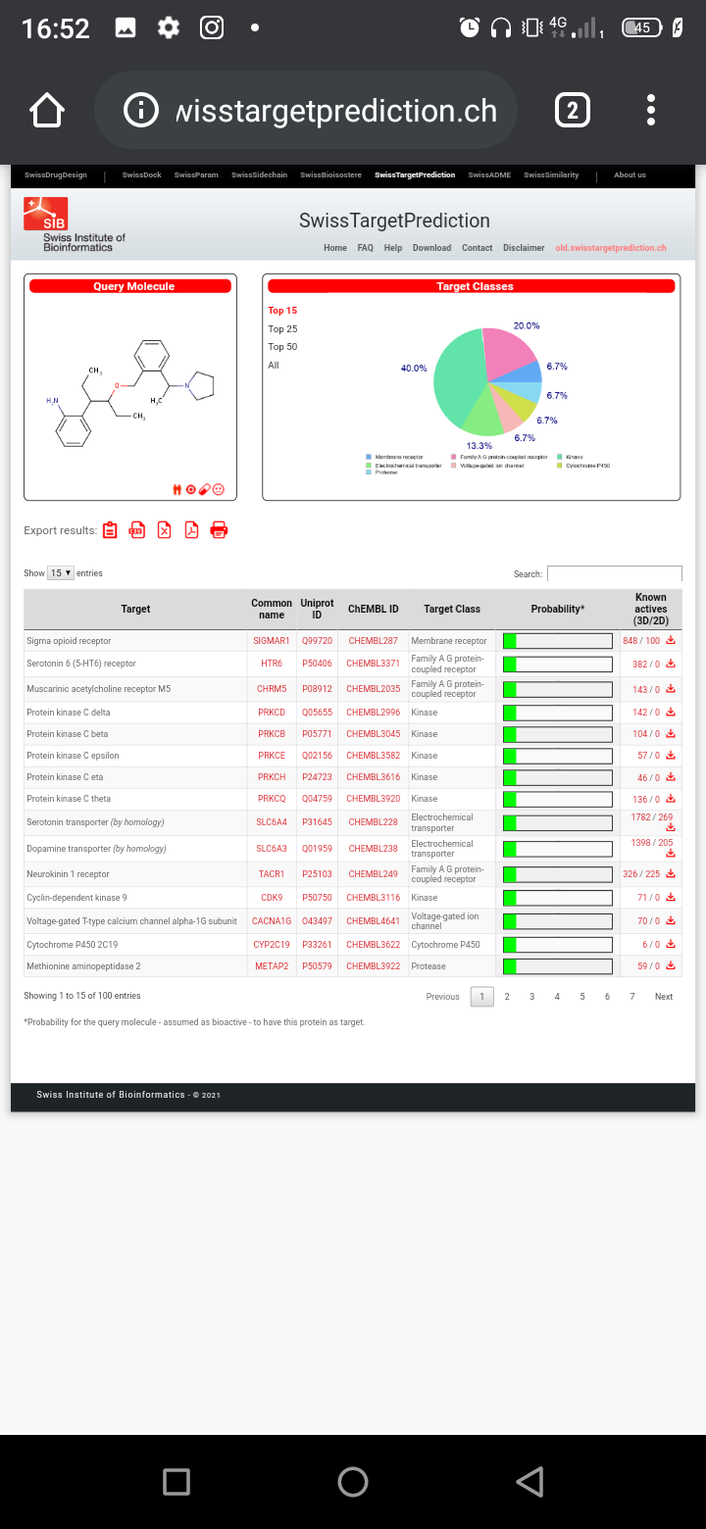Download known actives for CDK9 row
Image resolution: width=706 pixels, height=1529 pixels.
tap(671, 898)
